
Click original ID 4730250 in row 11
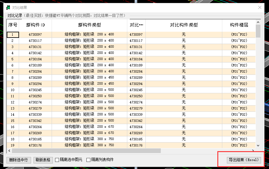pos(35,96)
